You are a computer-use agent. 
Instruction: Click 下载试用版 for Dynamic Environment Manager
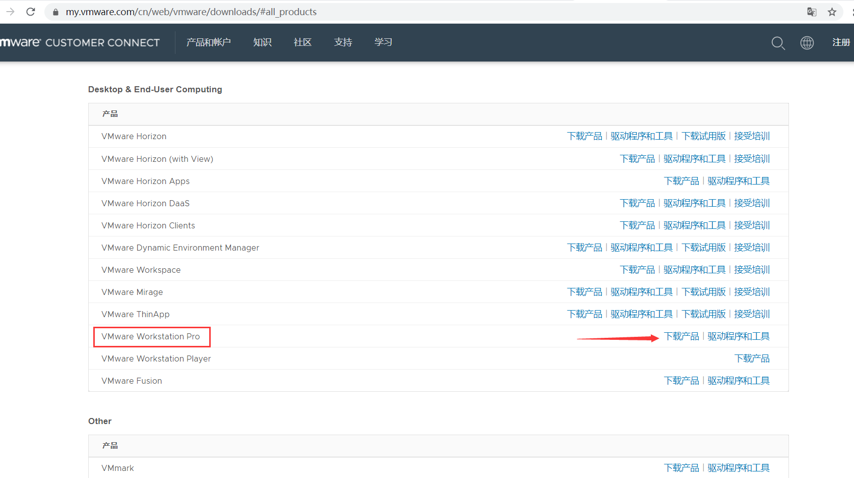click(704, 248)
